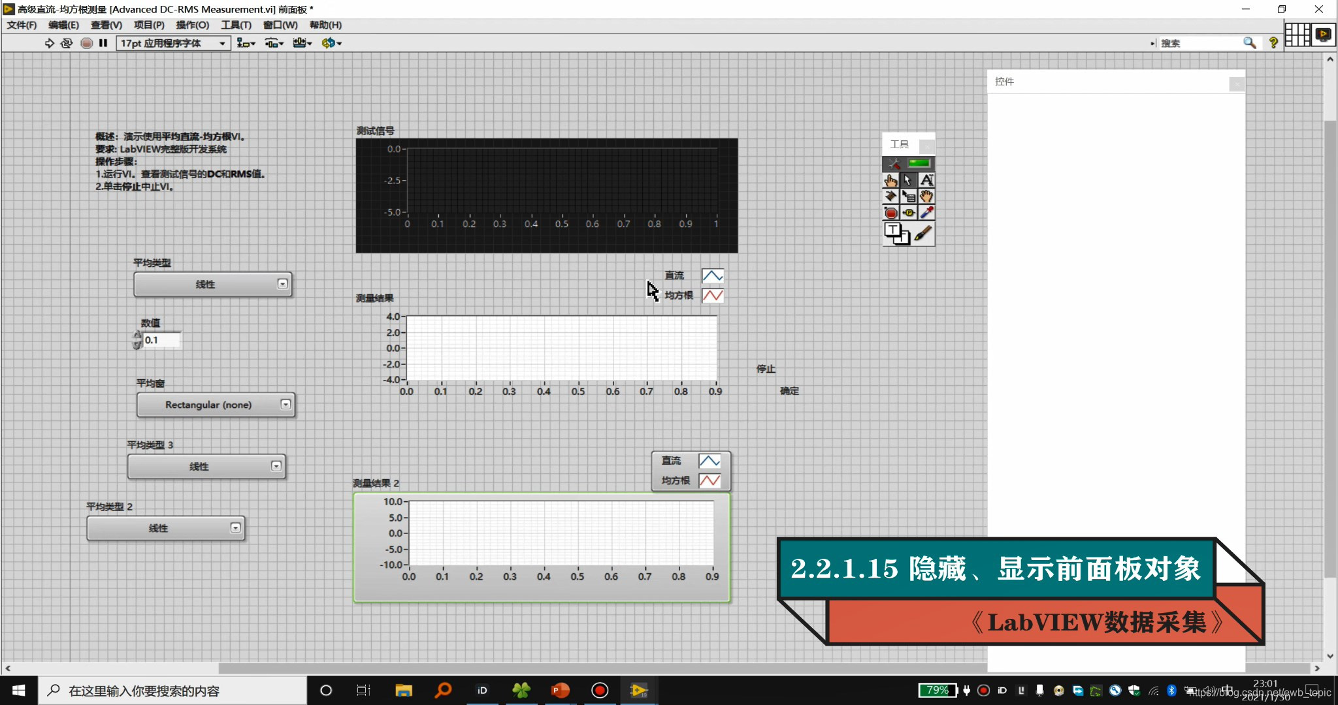Open the 项目(P) menu

point(149,25)
